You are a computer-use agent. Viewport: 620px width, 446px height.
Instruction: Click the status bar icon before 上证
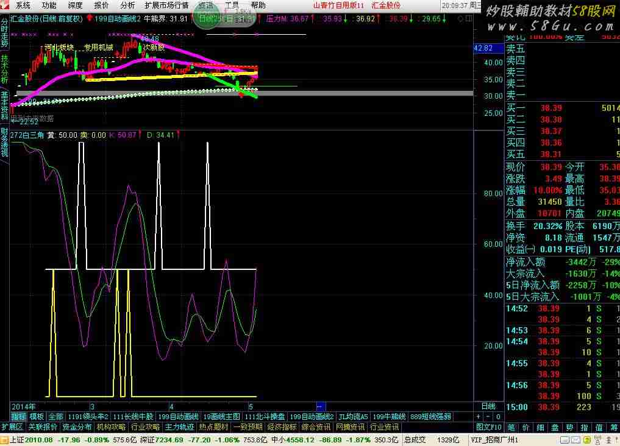(4, 439)
